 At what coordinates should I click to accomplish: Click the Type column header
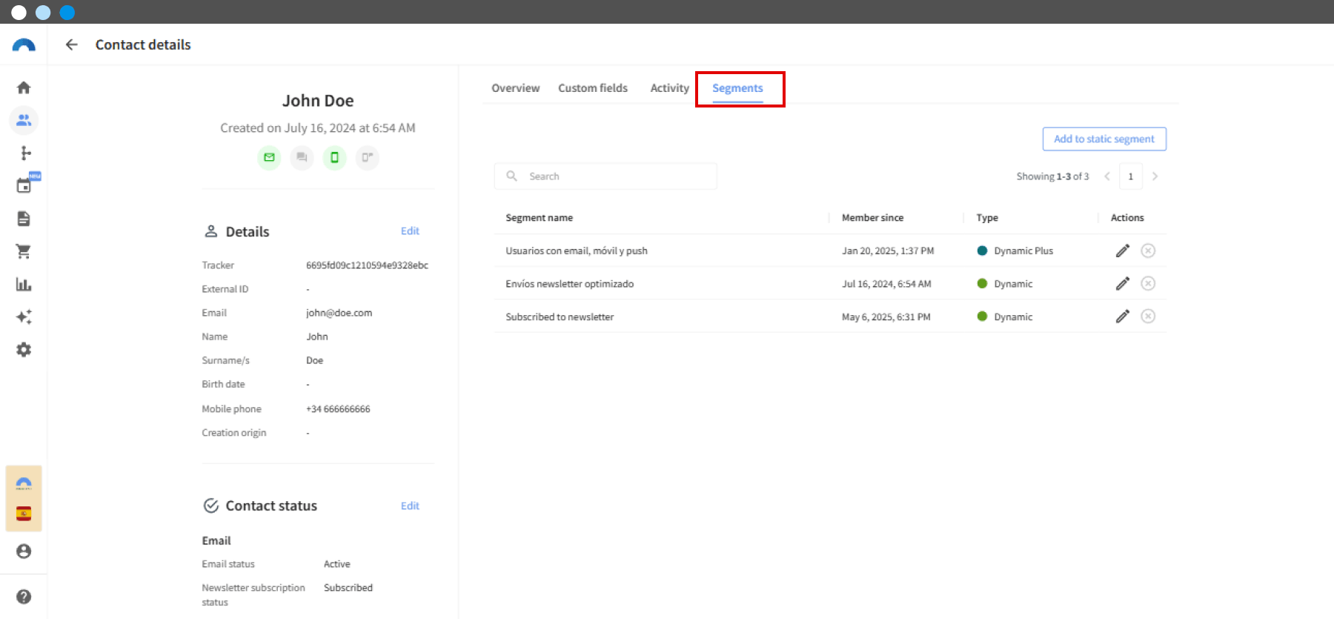[987, 218]
